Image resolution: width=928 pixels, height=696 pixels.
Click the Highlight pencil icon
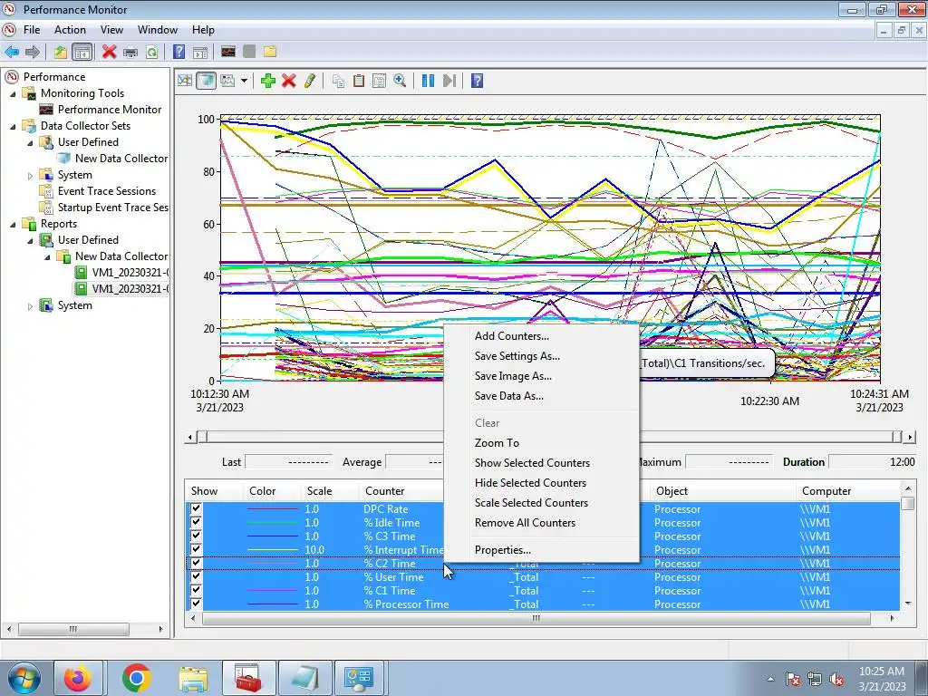(x=310, y=81)
